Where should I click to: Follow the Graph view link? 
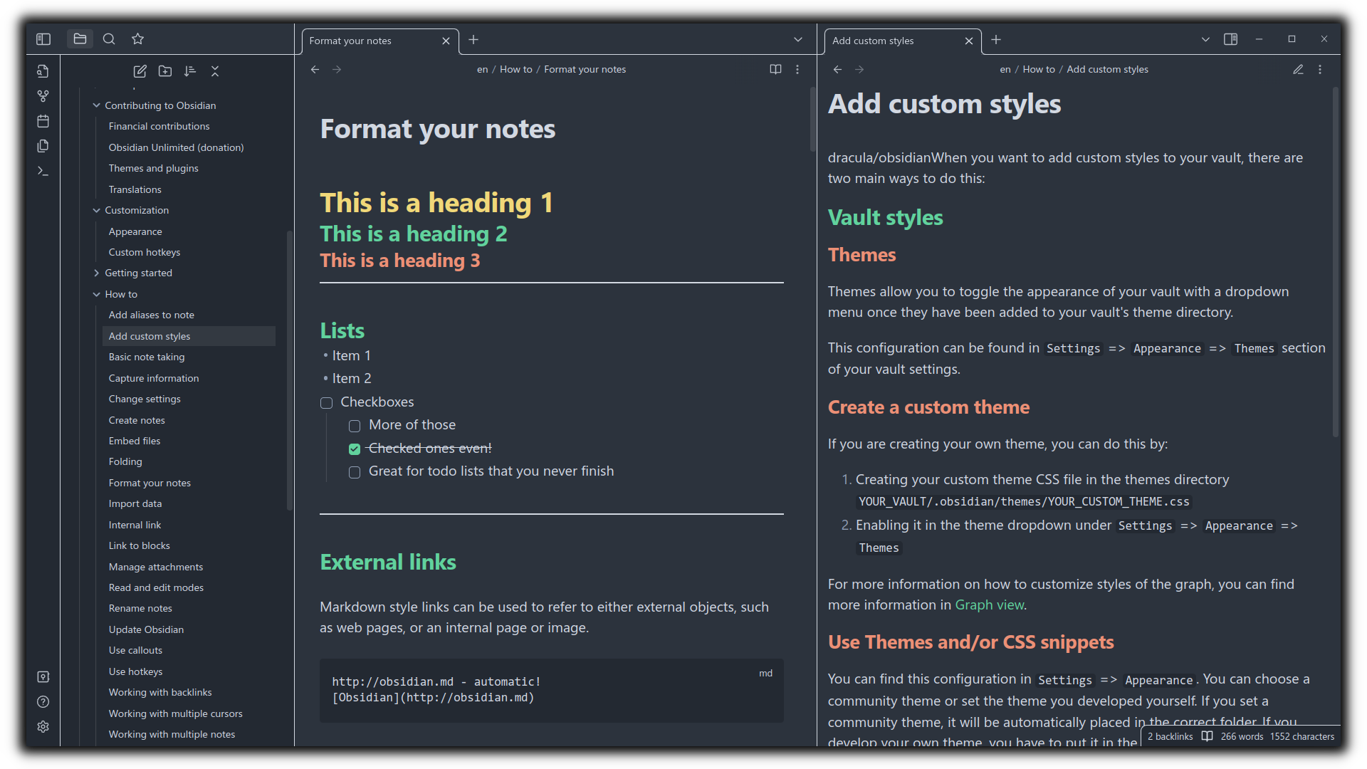(989, 605)
